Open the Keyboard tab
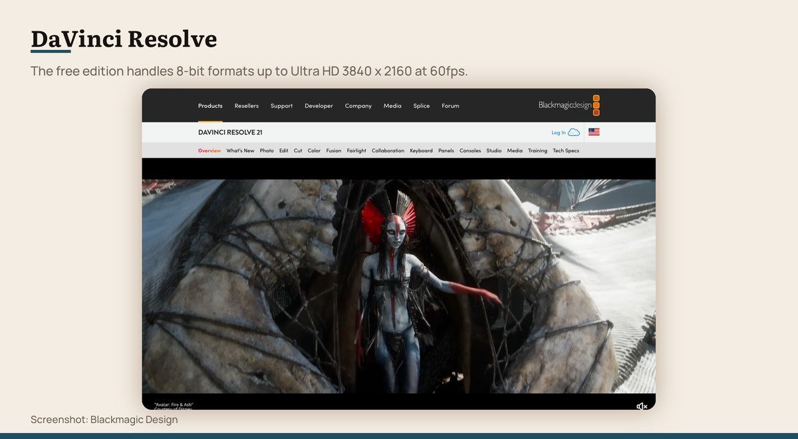This screenshot has height=439, width=798. coord(421,150)
